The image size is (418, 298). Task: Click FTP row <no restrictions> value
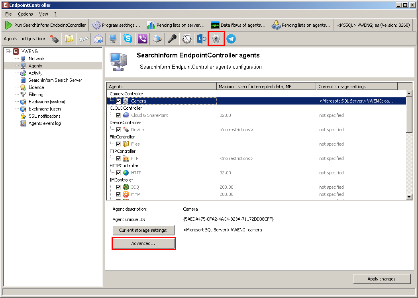(236, 158)
